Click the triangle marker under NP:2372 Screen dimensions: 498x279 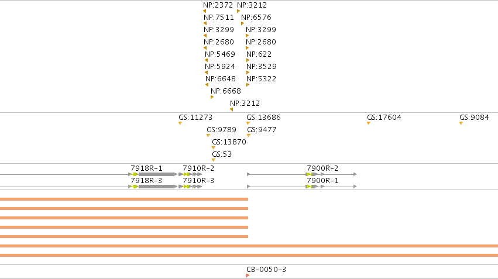click(x=205, y=11)
